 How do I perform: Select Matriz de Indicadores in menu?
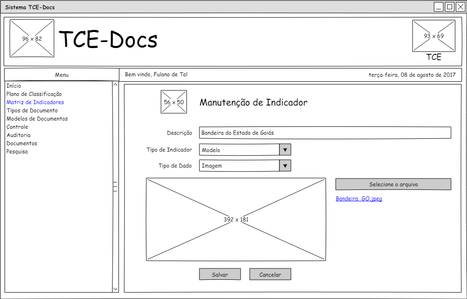point(35,102)
